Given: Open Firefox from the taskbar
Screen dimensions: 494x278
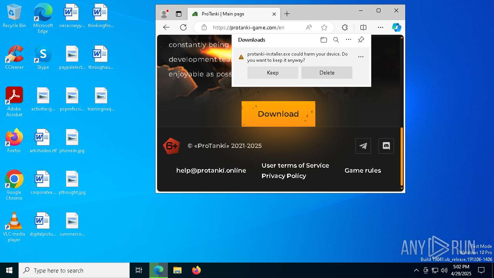Looking at the screenshot, I should [x=196, y=270].
